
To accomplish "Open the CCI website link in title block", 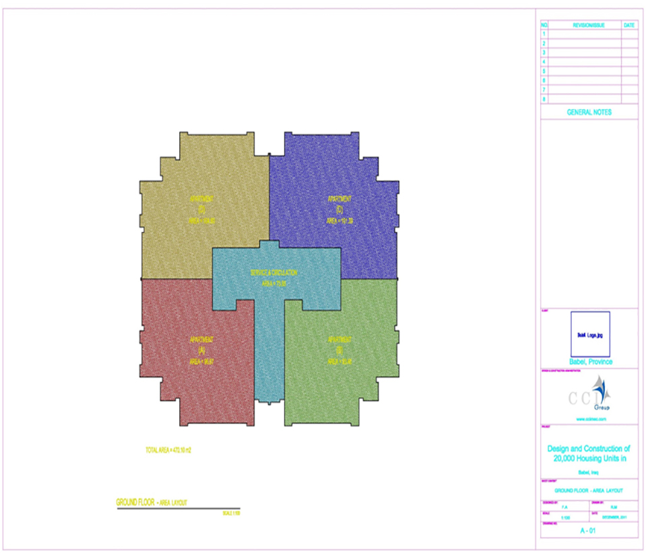I will (589, 419).
